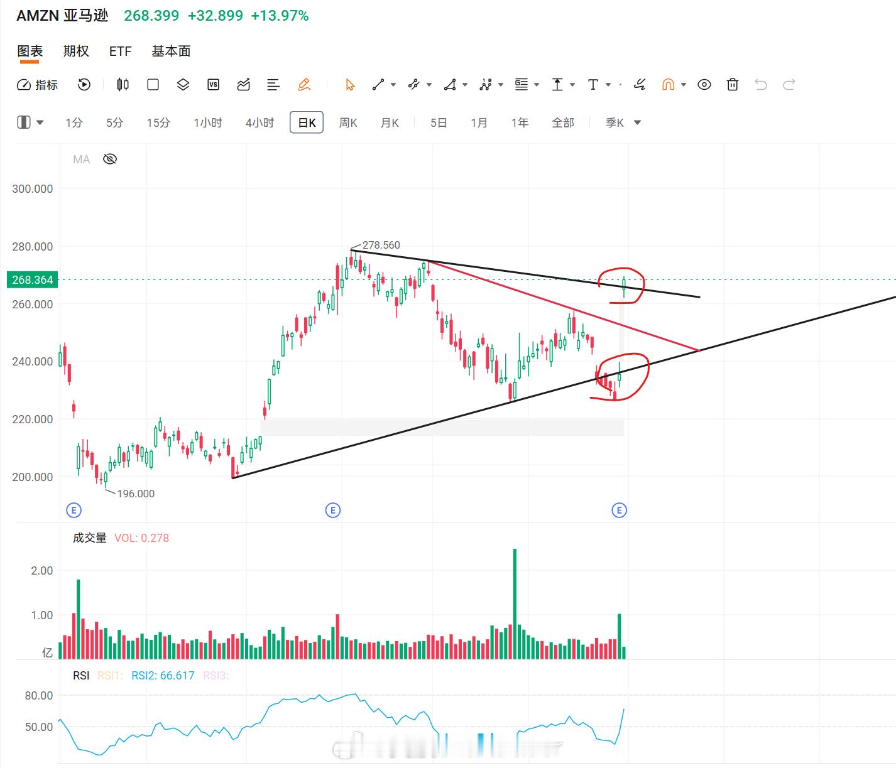
Task: Select the 月K monthly candle timeframe
Action: (390, 123)
